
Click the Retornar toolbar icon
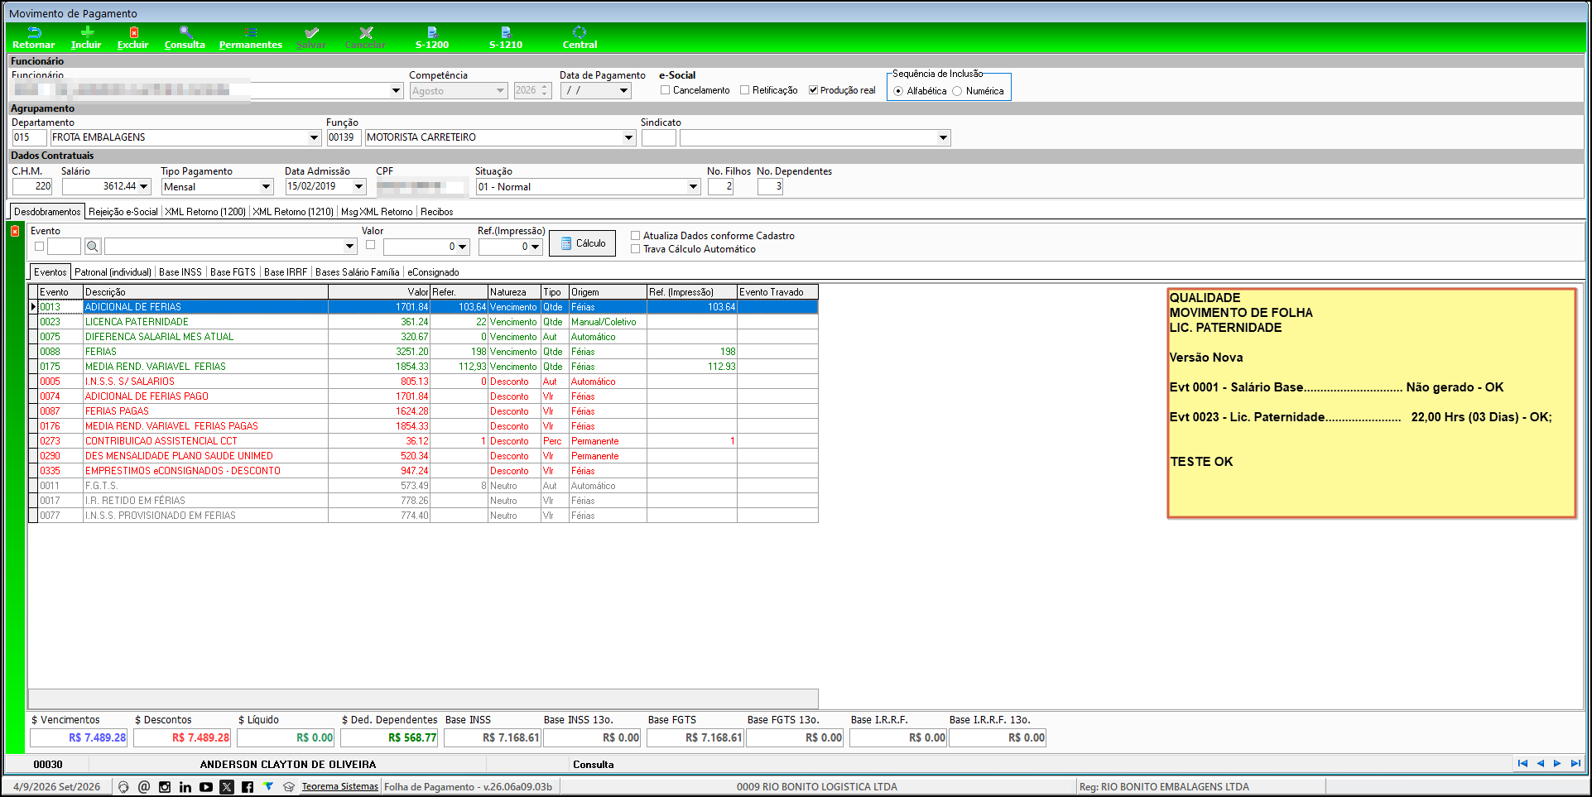point(34,32)
